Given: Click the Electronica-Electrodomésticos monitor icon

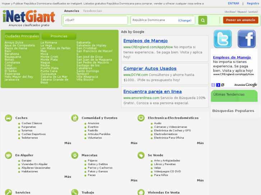Looking at the screenshot, I should 141,118.
